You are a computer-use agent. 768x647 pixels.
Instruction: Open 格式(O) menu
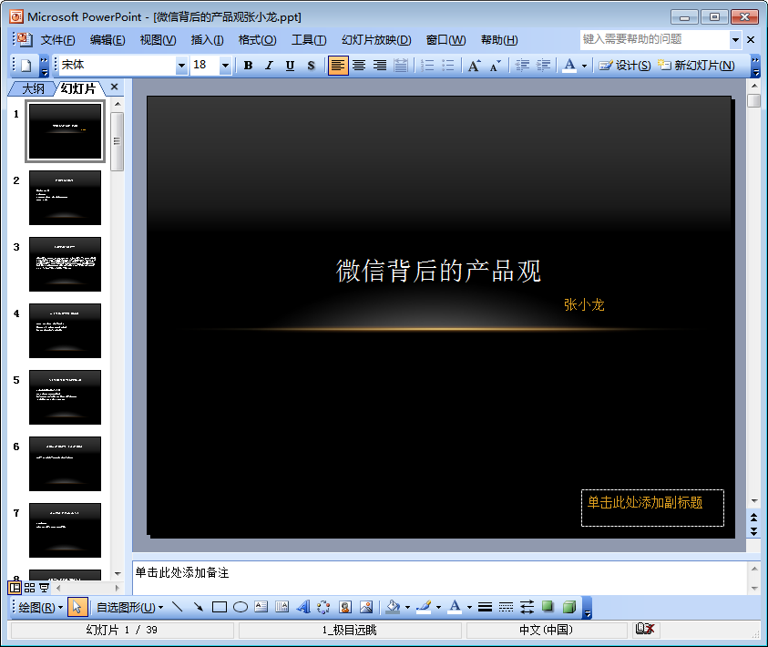click(x=257, y=40)
